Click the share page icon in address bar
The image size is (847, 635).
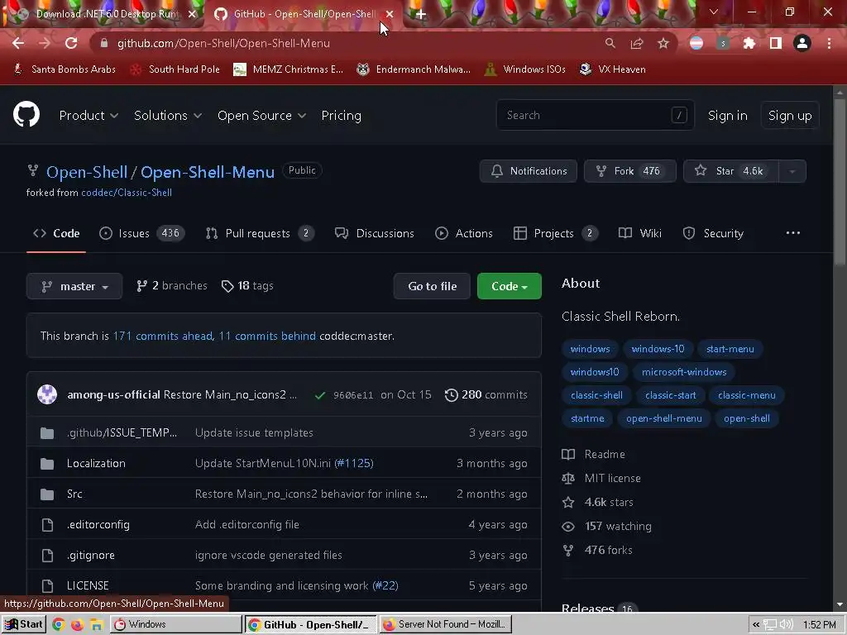click(637, 43)
